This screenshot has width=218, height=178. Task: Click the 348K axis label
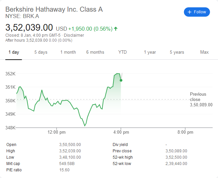[x=10, y=128]
